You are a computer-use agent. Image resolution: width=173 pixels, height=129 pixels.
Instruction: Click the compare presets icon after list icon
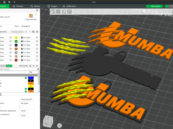(x=37, y=66)
